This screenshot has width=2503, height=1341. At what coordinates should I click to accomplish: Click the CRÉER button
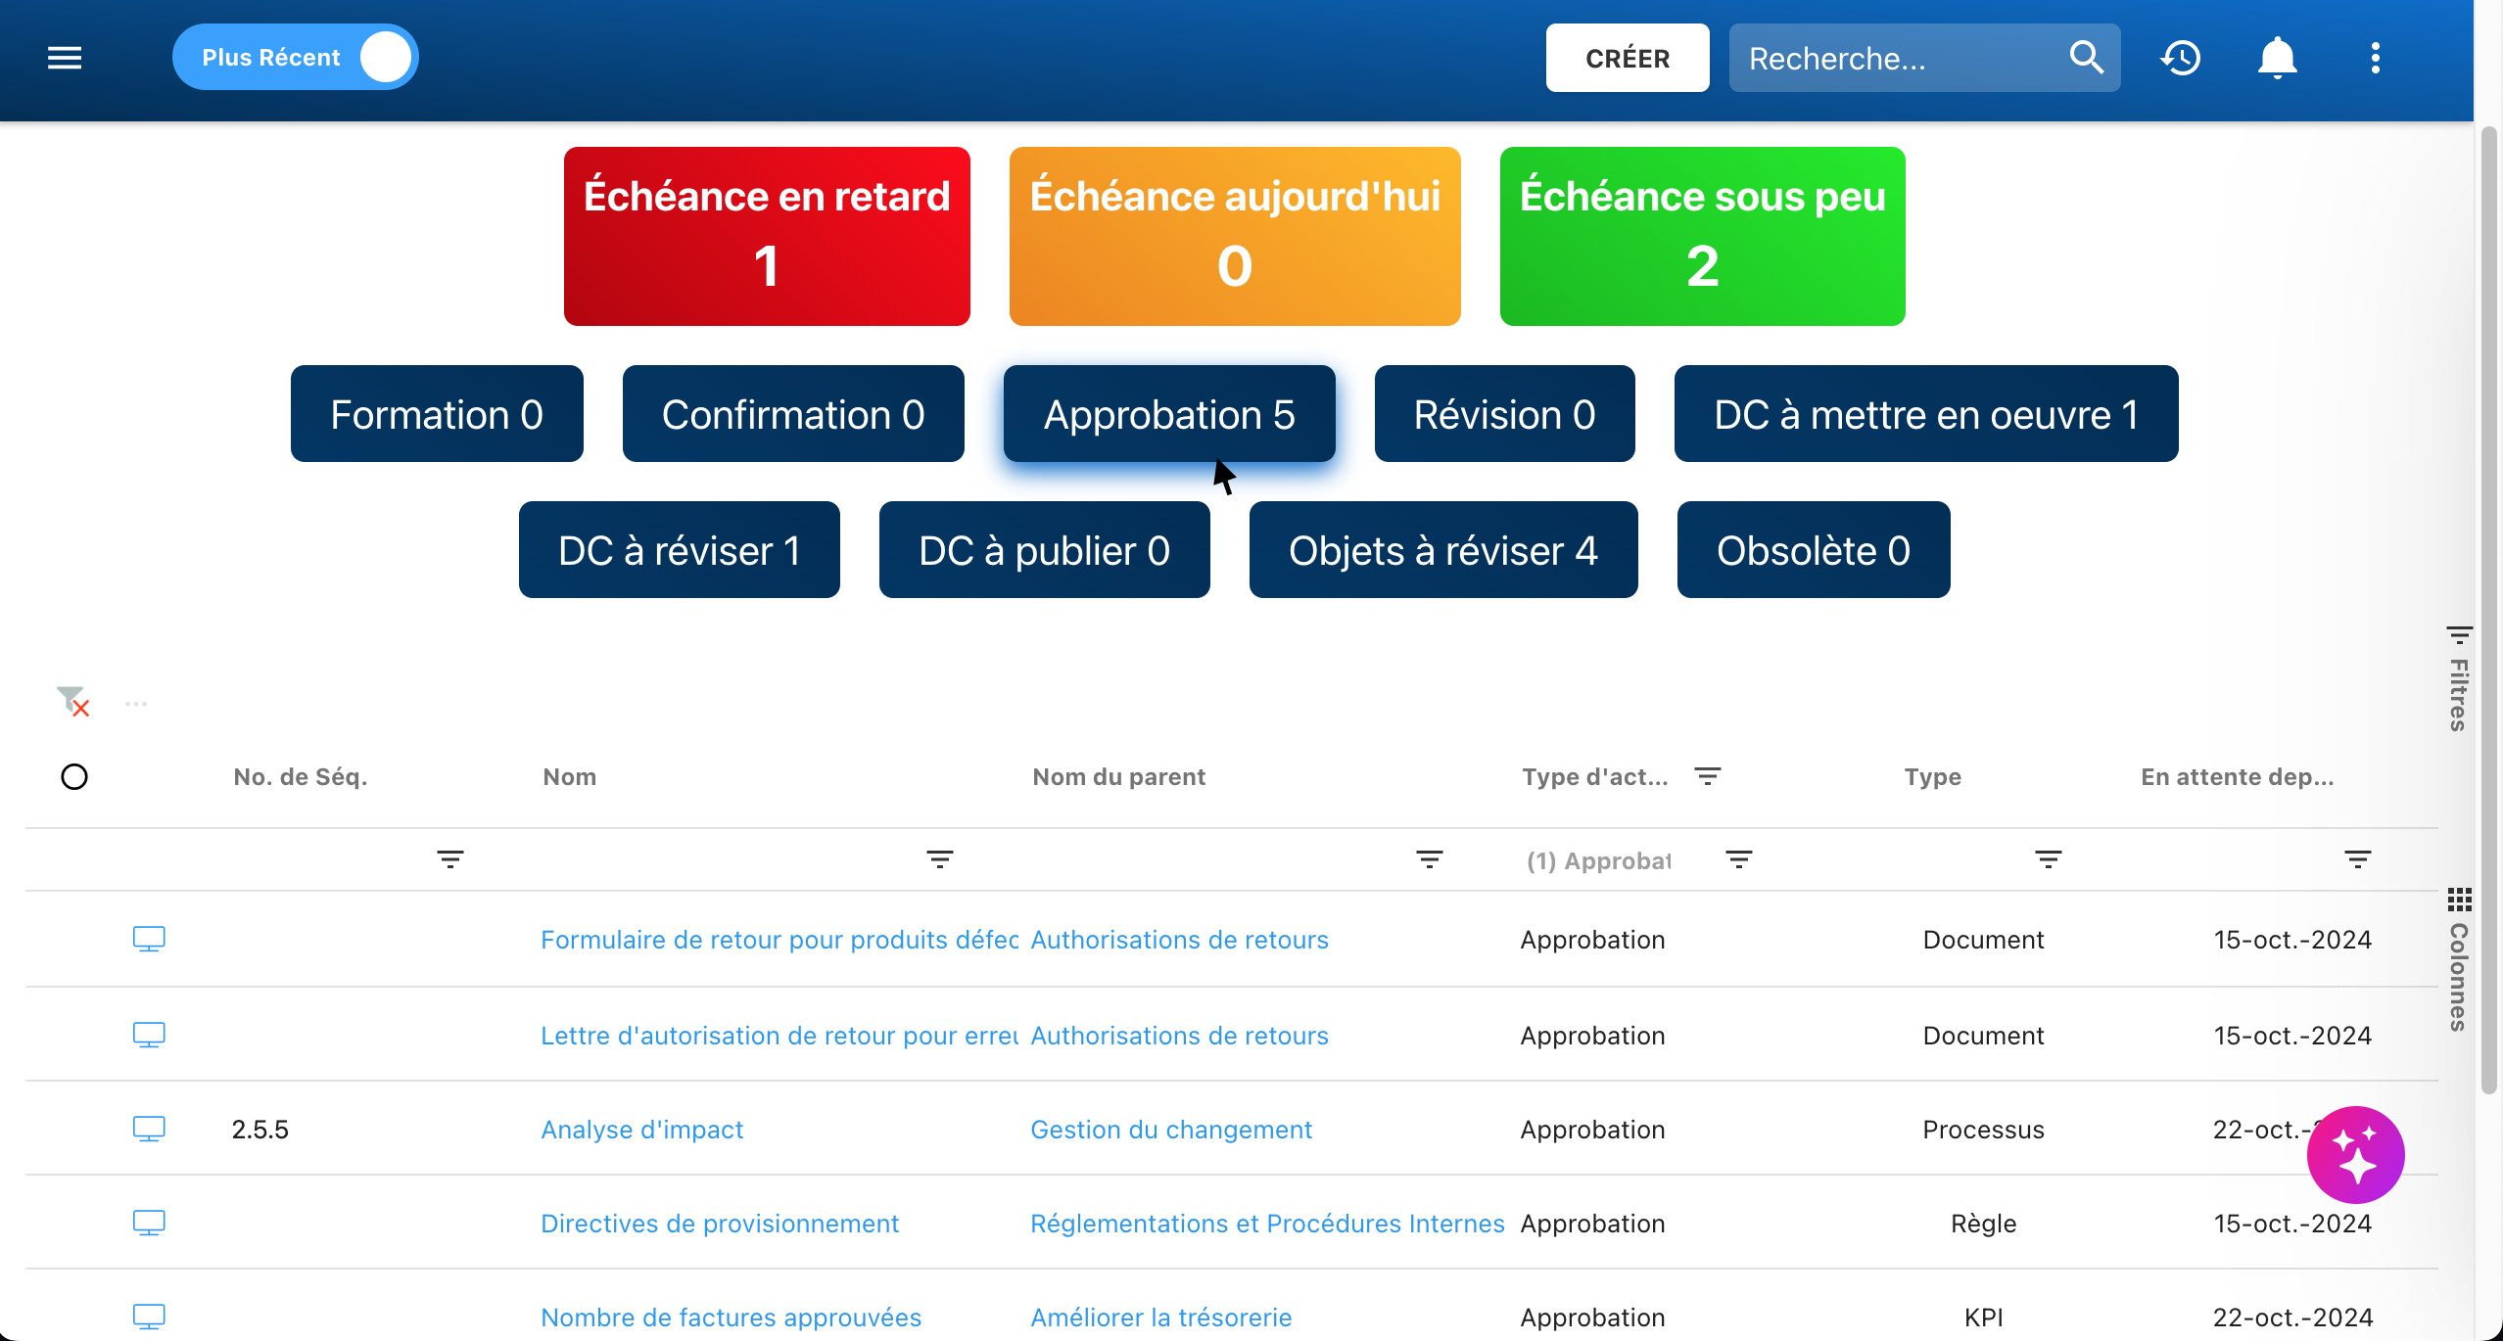tap(1627, 58)
